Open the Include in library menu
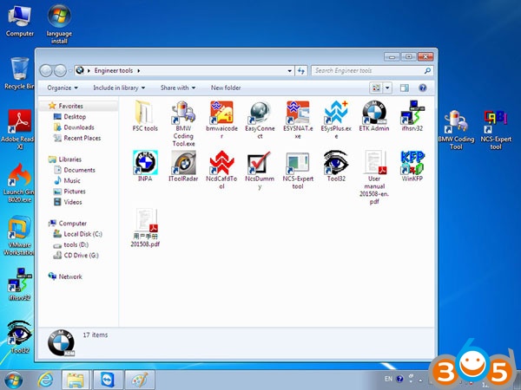This screenshot has height=390, width=521. 119,88
